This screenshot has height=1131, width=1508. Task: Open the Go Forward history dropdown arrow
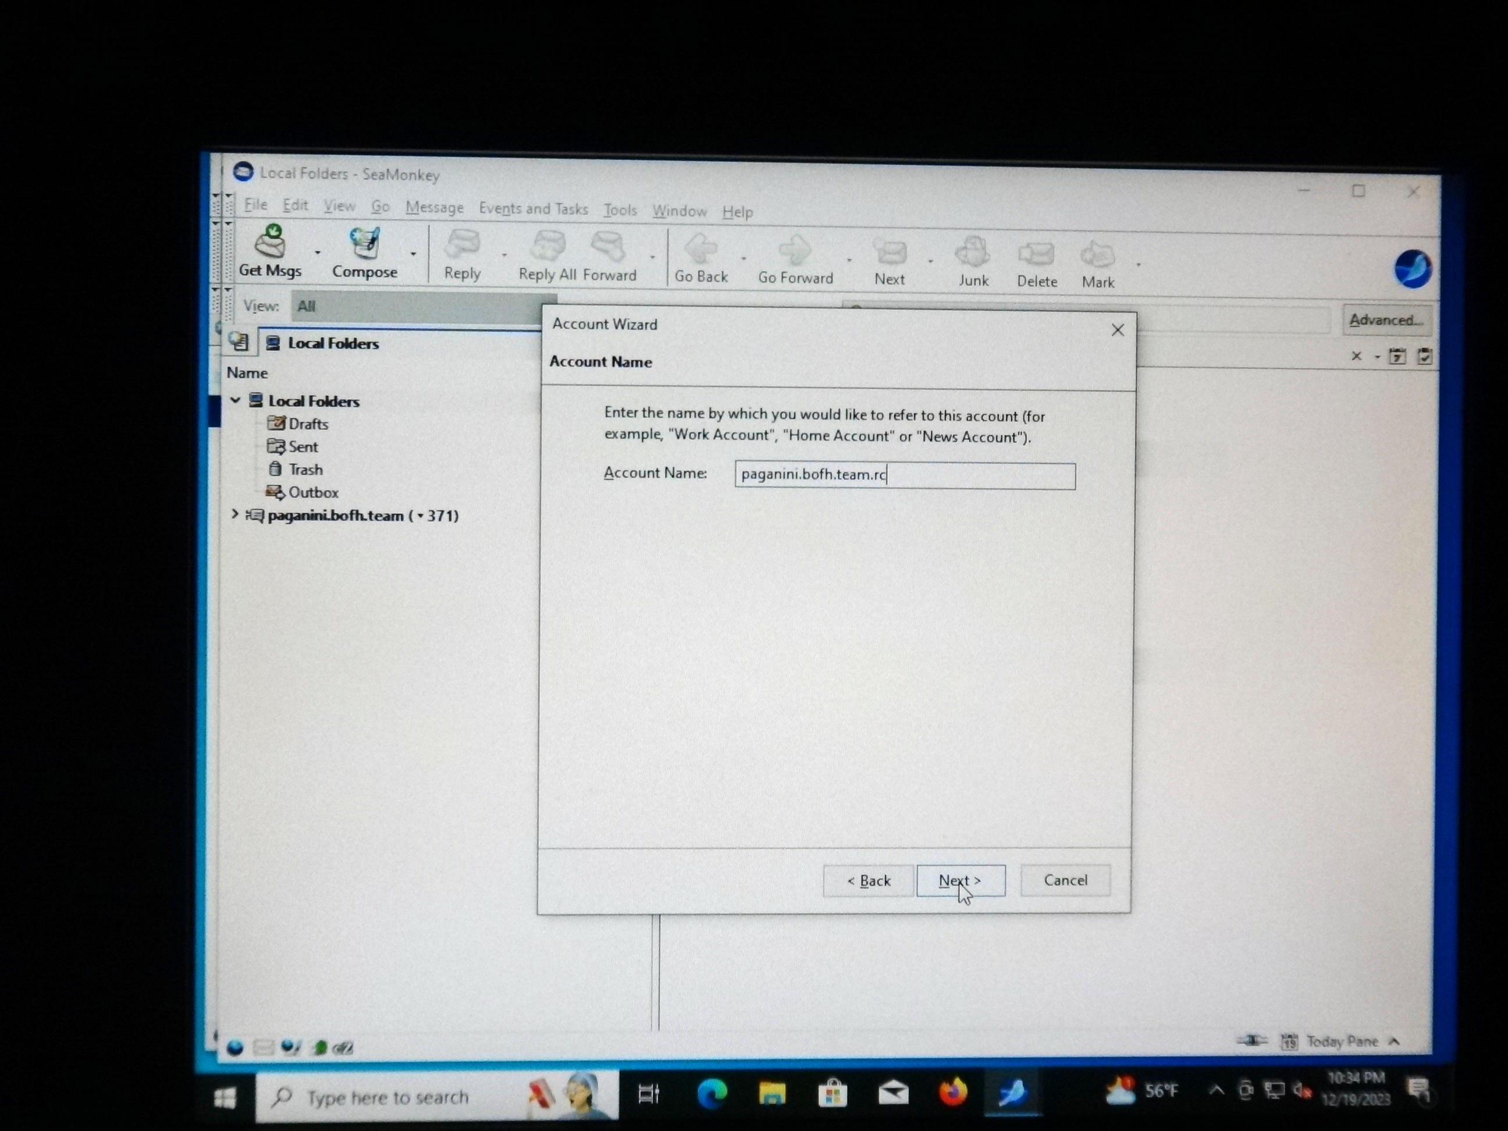[849, 259]
